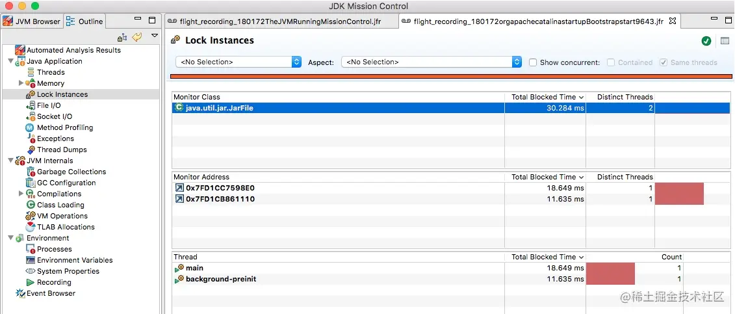Collapse the JVM Internals node
Image resolution: width=735 pixels, height=314 pixels.
pos(10,161)
